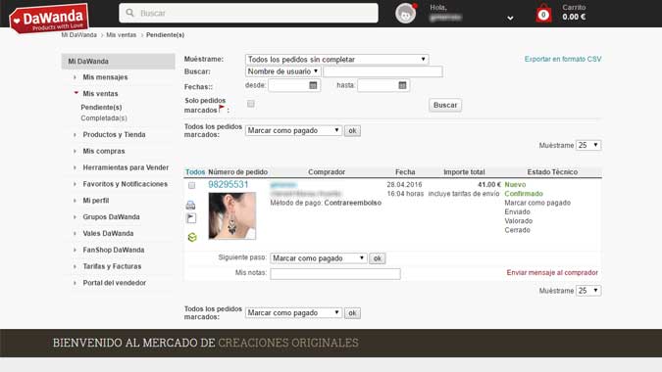Focus the 'Mis notas' input field
The height and width of the screenshot is (372, 662).
(x=335, y=274)
